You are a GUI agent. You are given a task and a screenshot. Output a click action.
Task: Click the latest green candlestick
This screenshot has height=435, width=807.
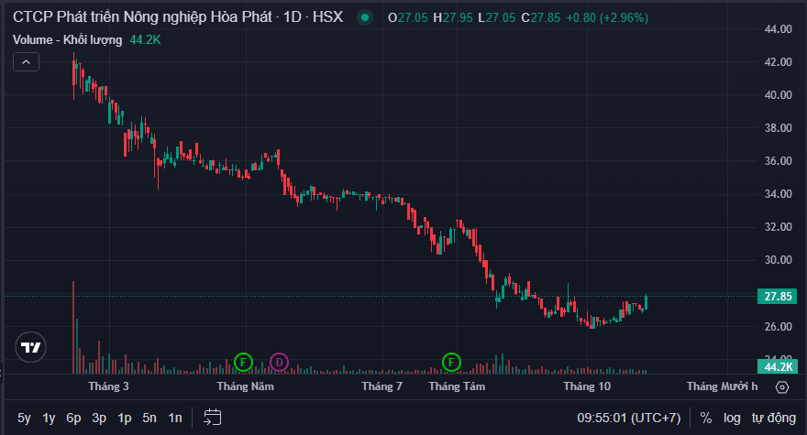(646, 302)
